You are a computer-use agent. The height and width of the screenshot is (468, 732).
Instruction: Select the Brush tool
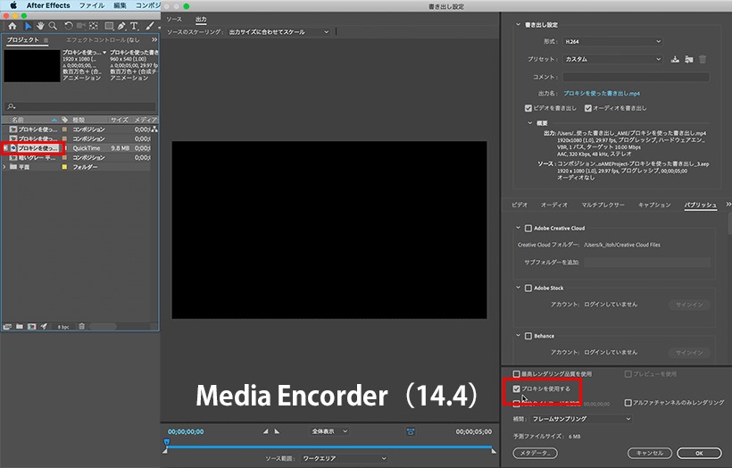coord(149,26)
